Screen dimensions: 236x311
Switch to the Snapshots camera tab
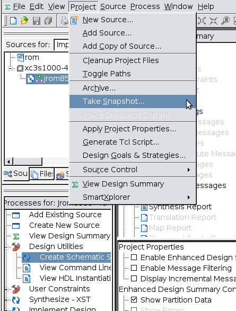click(62, 174)
